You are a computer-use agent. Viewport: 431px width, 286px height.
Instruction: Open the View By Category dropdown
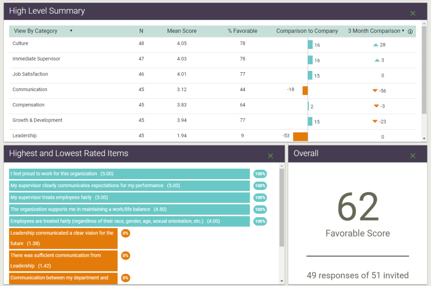43,31
